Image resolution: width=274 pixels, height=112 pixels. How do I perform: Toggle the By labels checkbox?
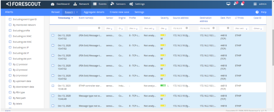(10, 104)
